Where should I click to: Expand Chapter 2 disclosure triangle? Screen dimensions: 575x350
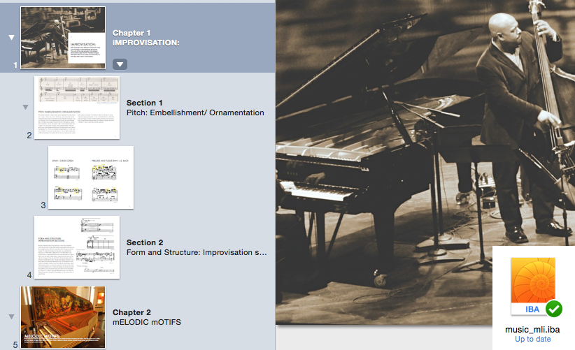pos(11,316)
